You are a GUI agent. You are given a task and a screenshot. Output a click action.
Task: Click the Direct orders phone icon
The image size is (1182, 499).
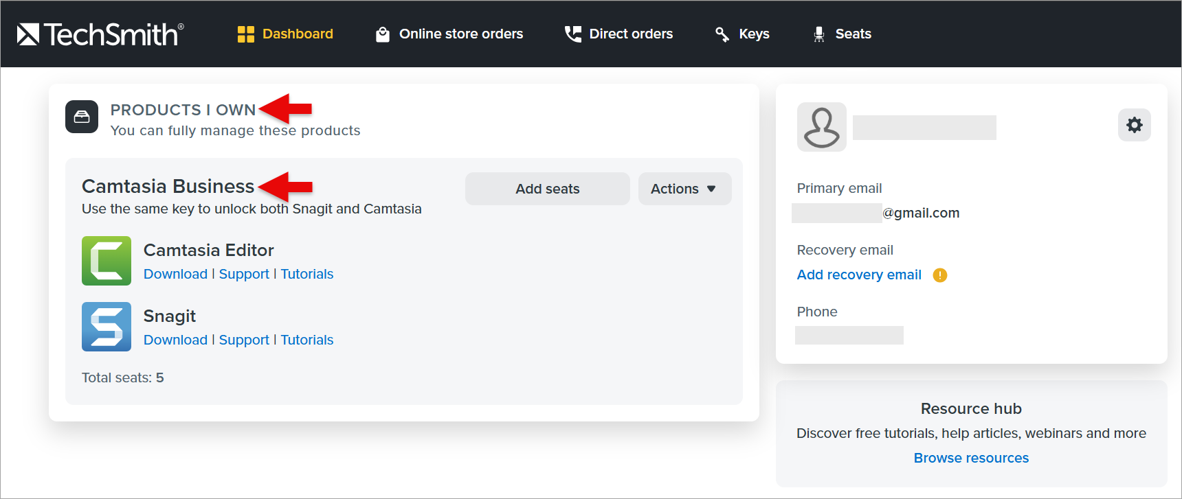[x=573, y=34]
